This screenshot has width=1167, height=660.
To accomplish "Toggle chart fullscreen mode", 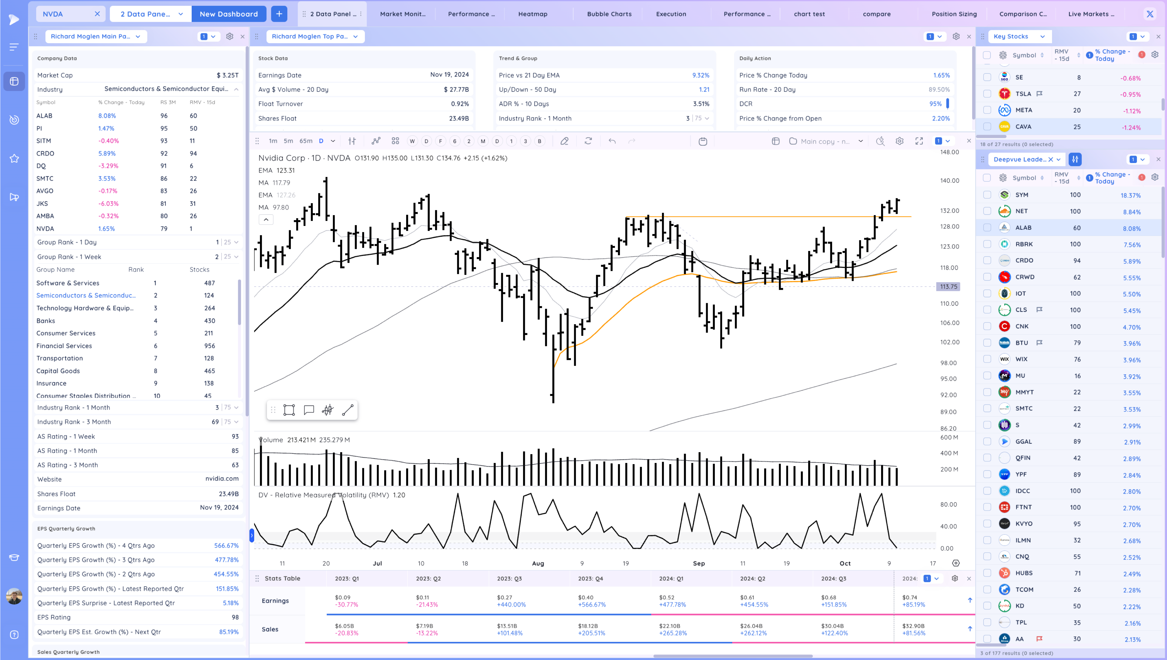I will tap(919, 141).
